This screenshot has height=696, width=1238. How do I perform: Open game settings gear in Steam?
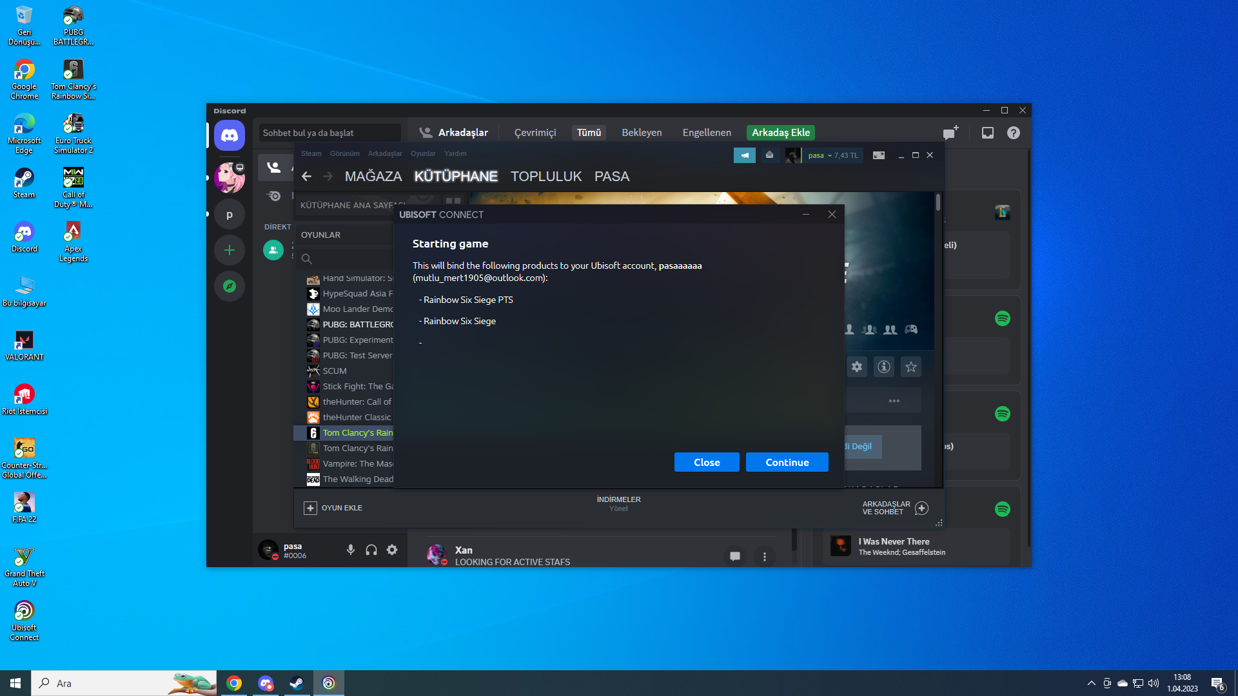[x=857, y=367]
